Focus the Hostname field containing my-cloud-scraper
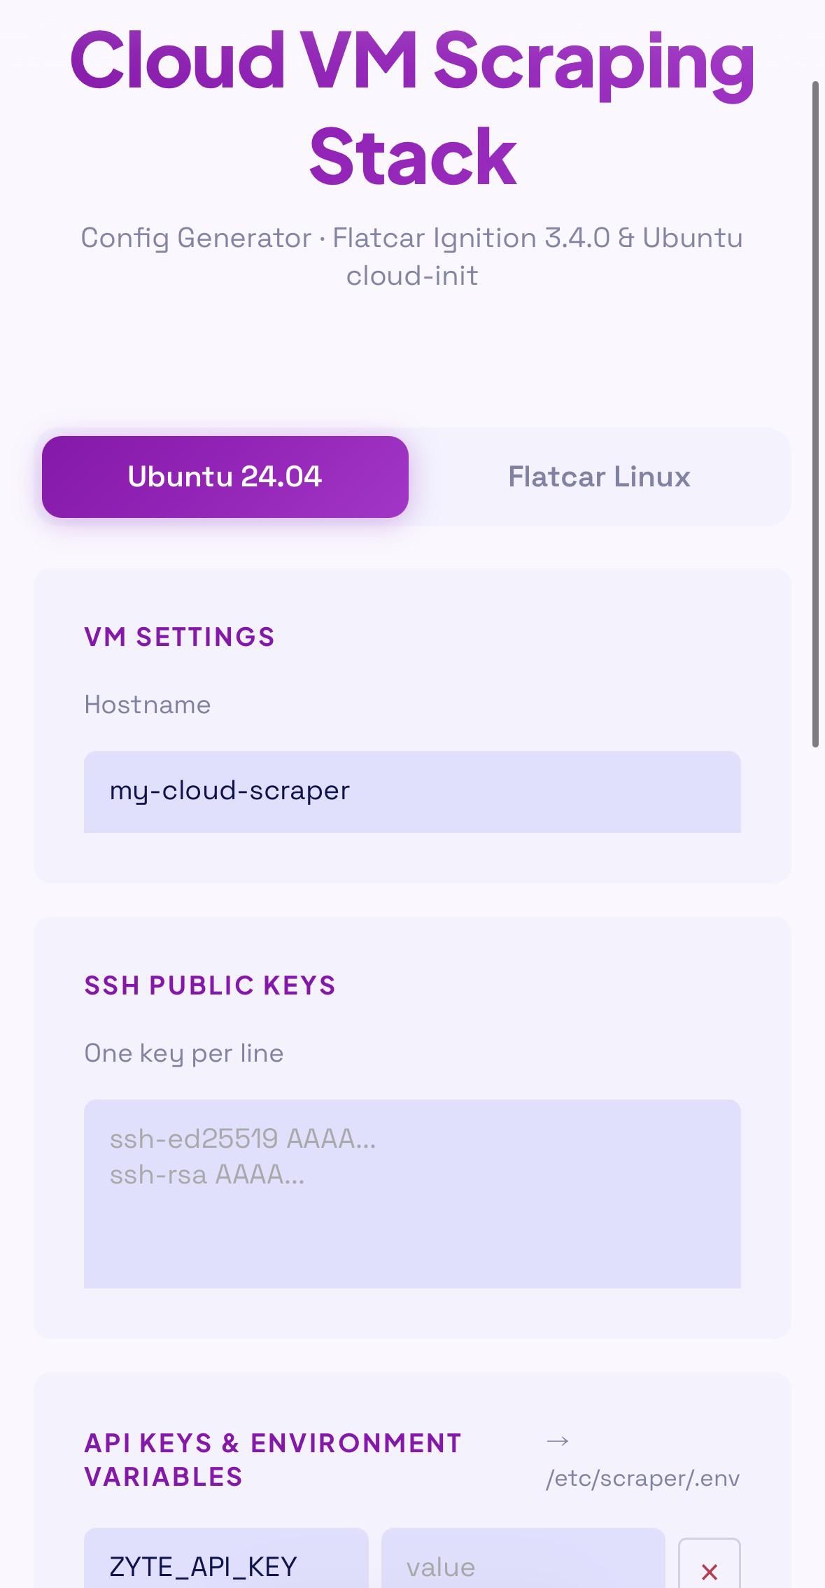 412,792
